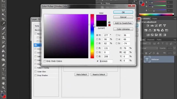This screenshot has width=177, height=99.
Task: Select the Healing Brush tool
Action: point(3,29)
